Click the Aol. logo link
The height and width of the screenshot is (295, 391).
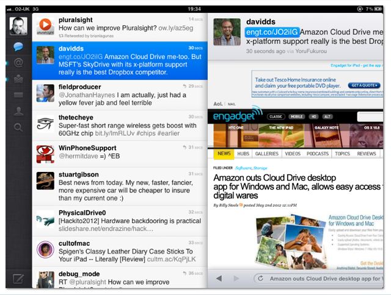[x=218, y=104]
